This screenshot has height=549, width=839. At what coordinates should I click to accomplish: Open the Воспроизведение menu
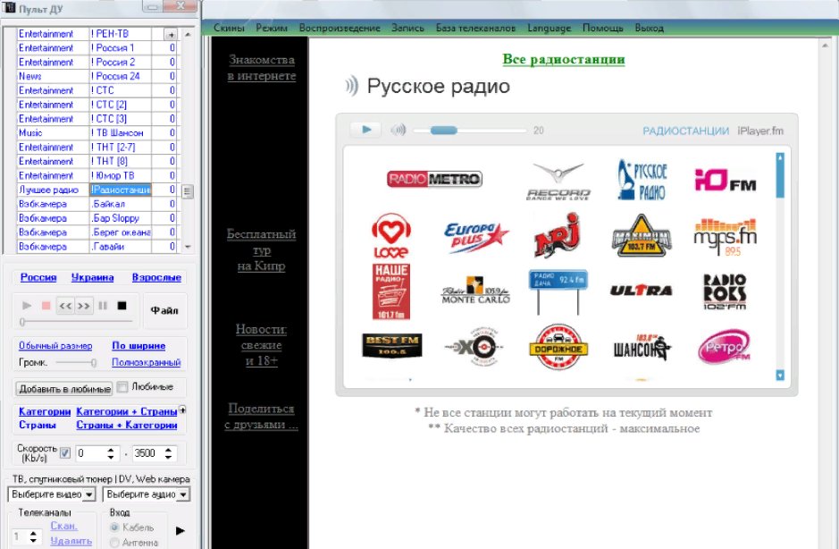click(x=340, y=28)
